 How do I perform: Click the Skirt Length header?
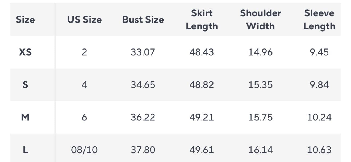[x=202, y=20]
